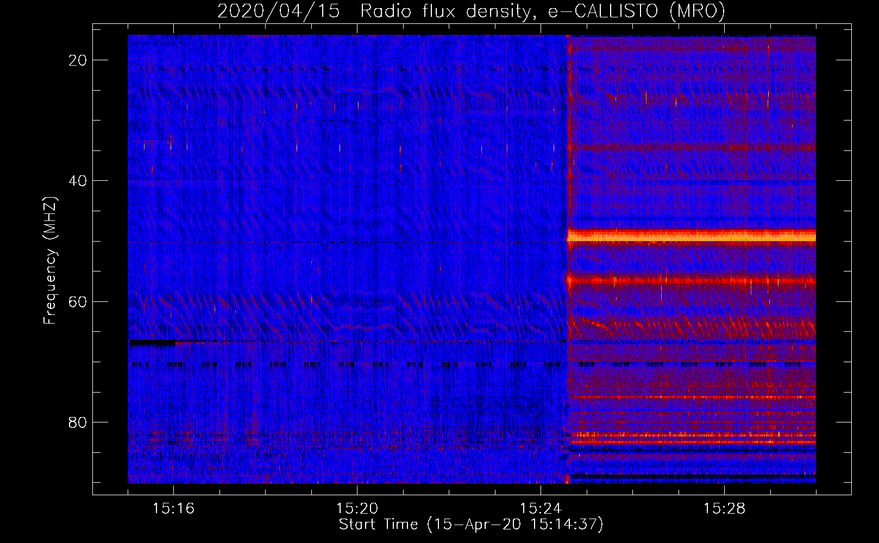This screenshot has height=543, width=879.
Task: Click the '40' frequency tick label
Action: coord(78,181)
